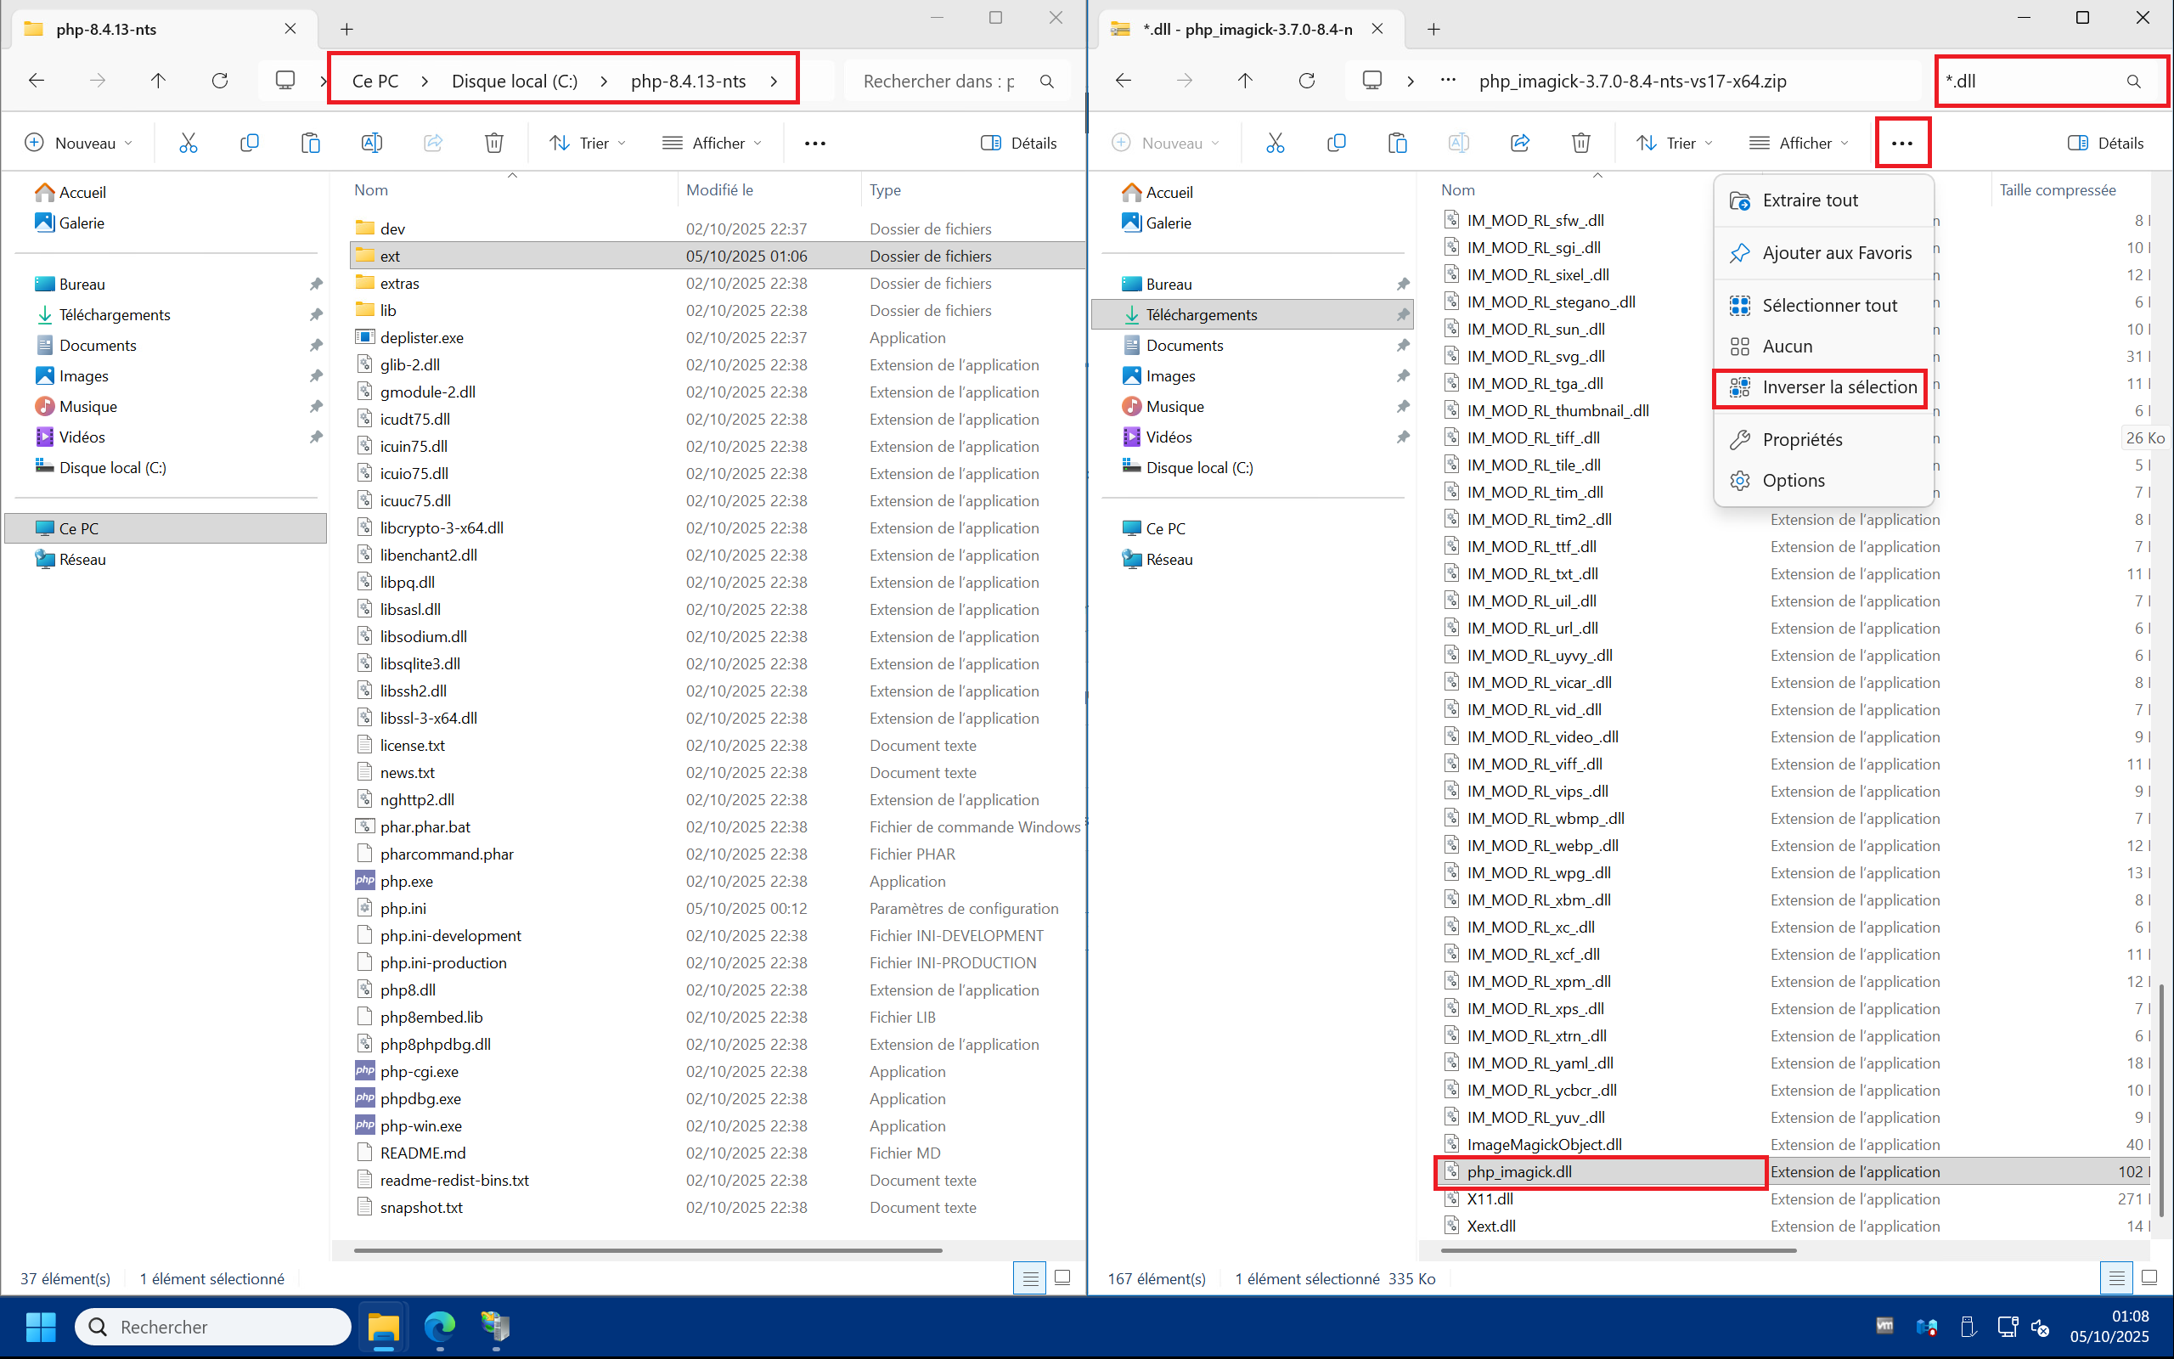Click the Delete trash icon in right window
The image size is (2174, 1359).
pos(1580,143)
